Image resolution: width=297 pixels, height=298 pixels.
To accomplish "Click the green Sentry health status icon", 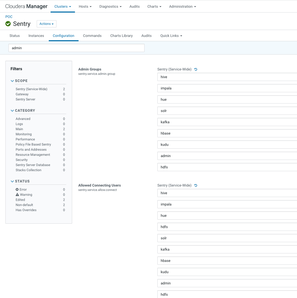I will 8,24.
